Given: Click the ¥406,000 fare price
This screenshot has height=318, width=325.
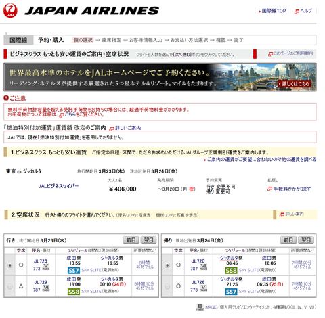Looking at the screenshot, I should click(123, 189).
